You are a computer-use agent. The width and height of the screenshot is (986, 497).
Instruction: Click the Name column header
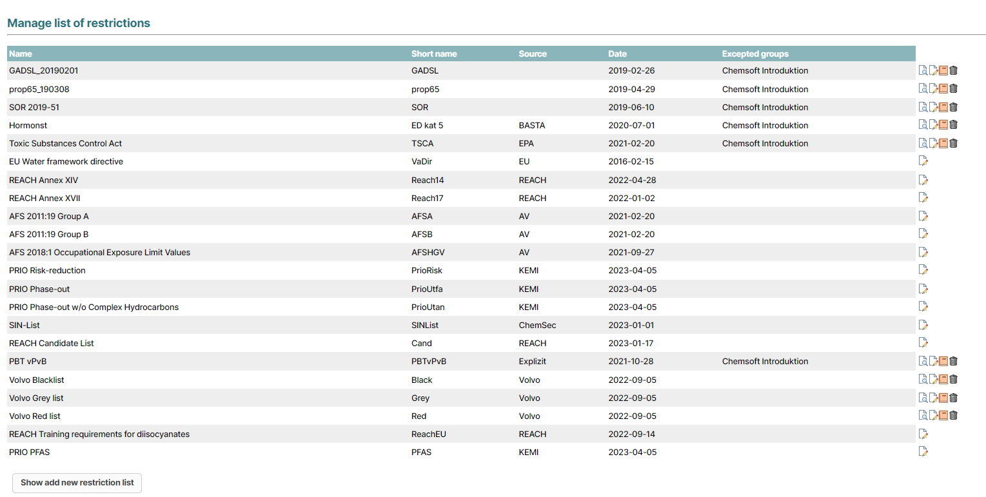tap(21, 54)
